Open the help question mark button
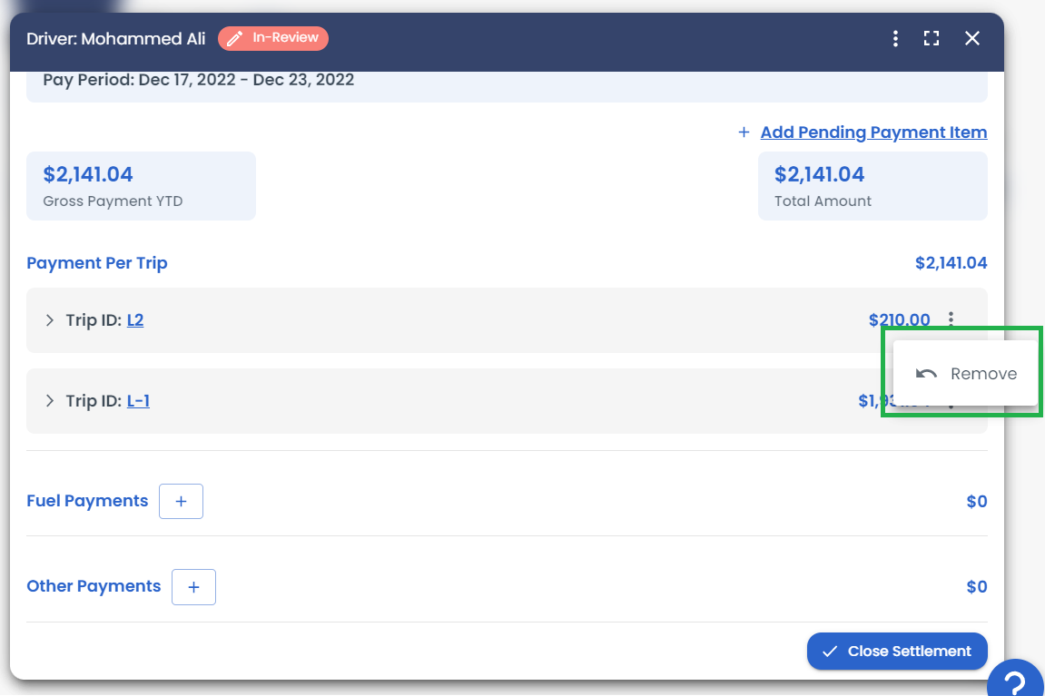 point(1017,681)
